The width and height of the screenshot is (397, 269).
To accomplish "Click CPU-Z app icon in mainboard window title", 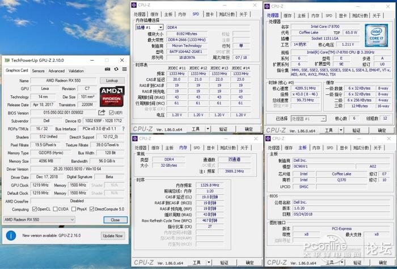I will coord(268,138).
